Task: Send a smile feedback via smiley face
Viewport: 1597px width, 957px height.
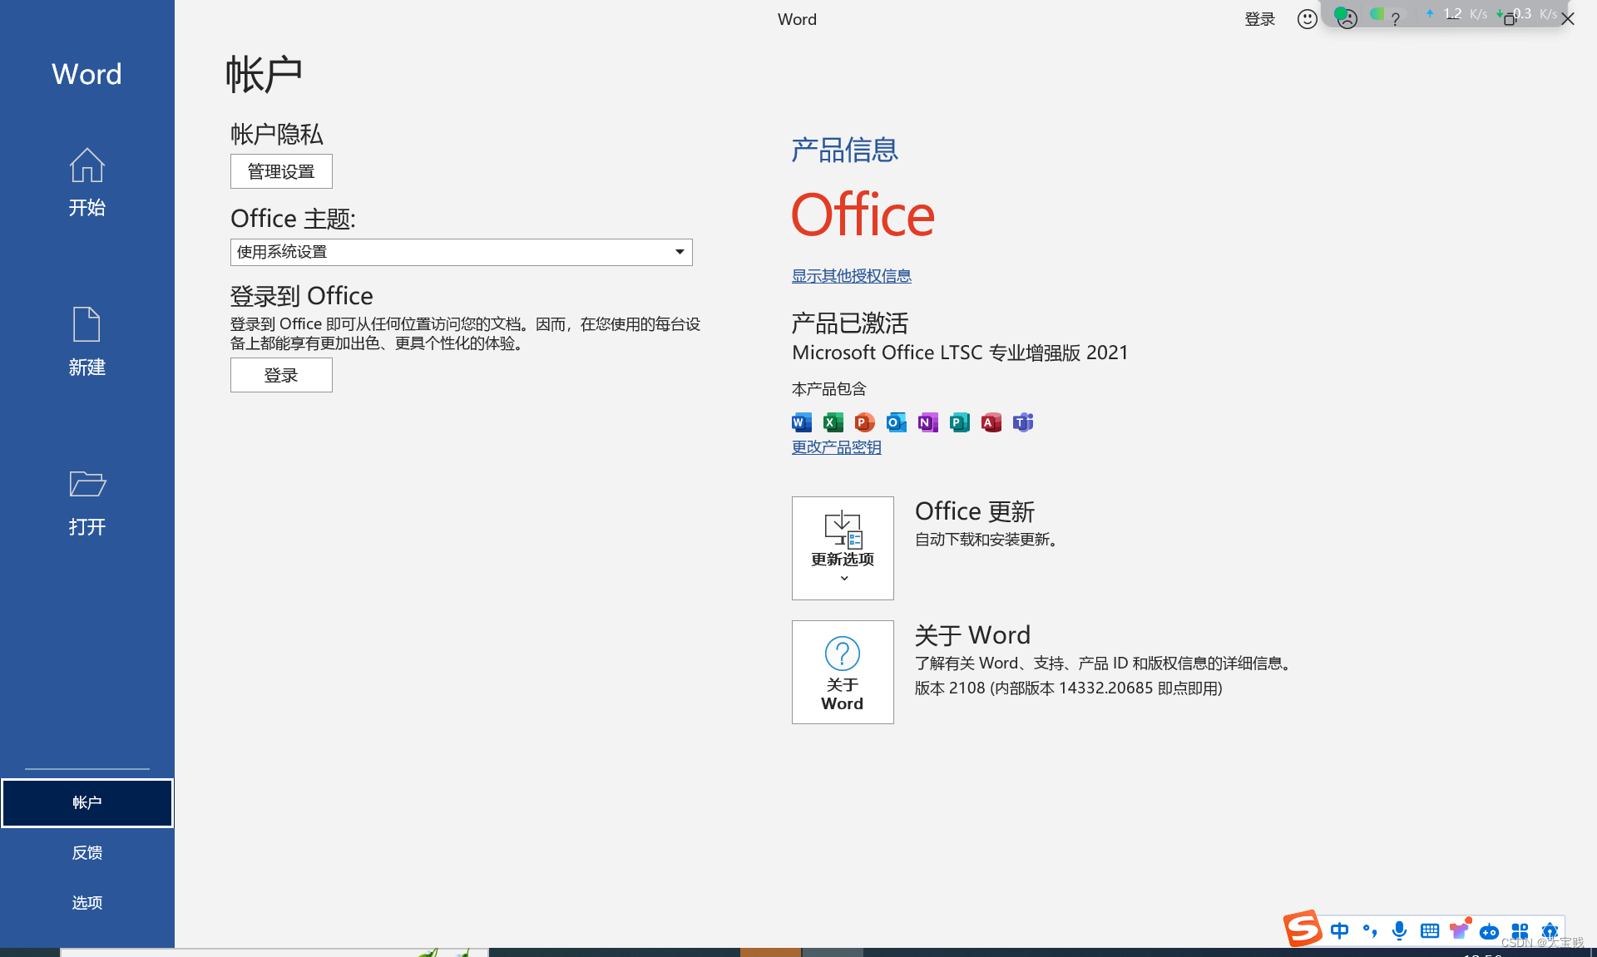Action: (1308, 19)
